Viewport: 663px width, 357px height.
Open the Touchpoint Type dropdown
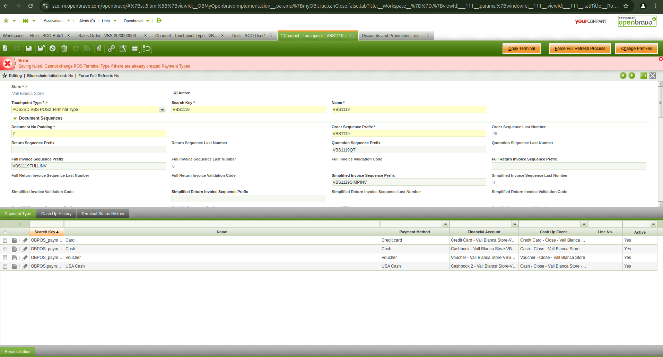click(162, 110)
